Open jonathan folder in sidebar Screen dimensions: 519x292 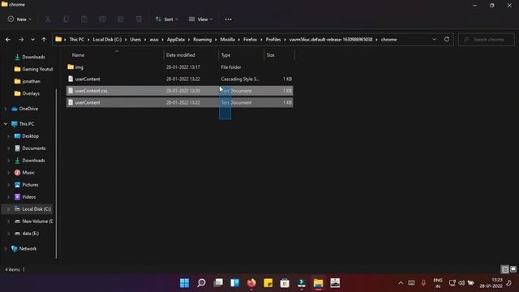point(28,81)
